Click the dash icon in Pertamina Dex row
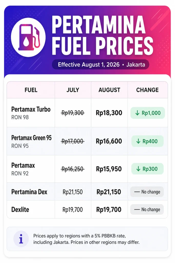The width and height of the screenshot is (175, 263). (137, 192)
